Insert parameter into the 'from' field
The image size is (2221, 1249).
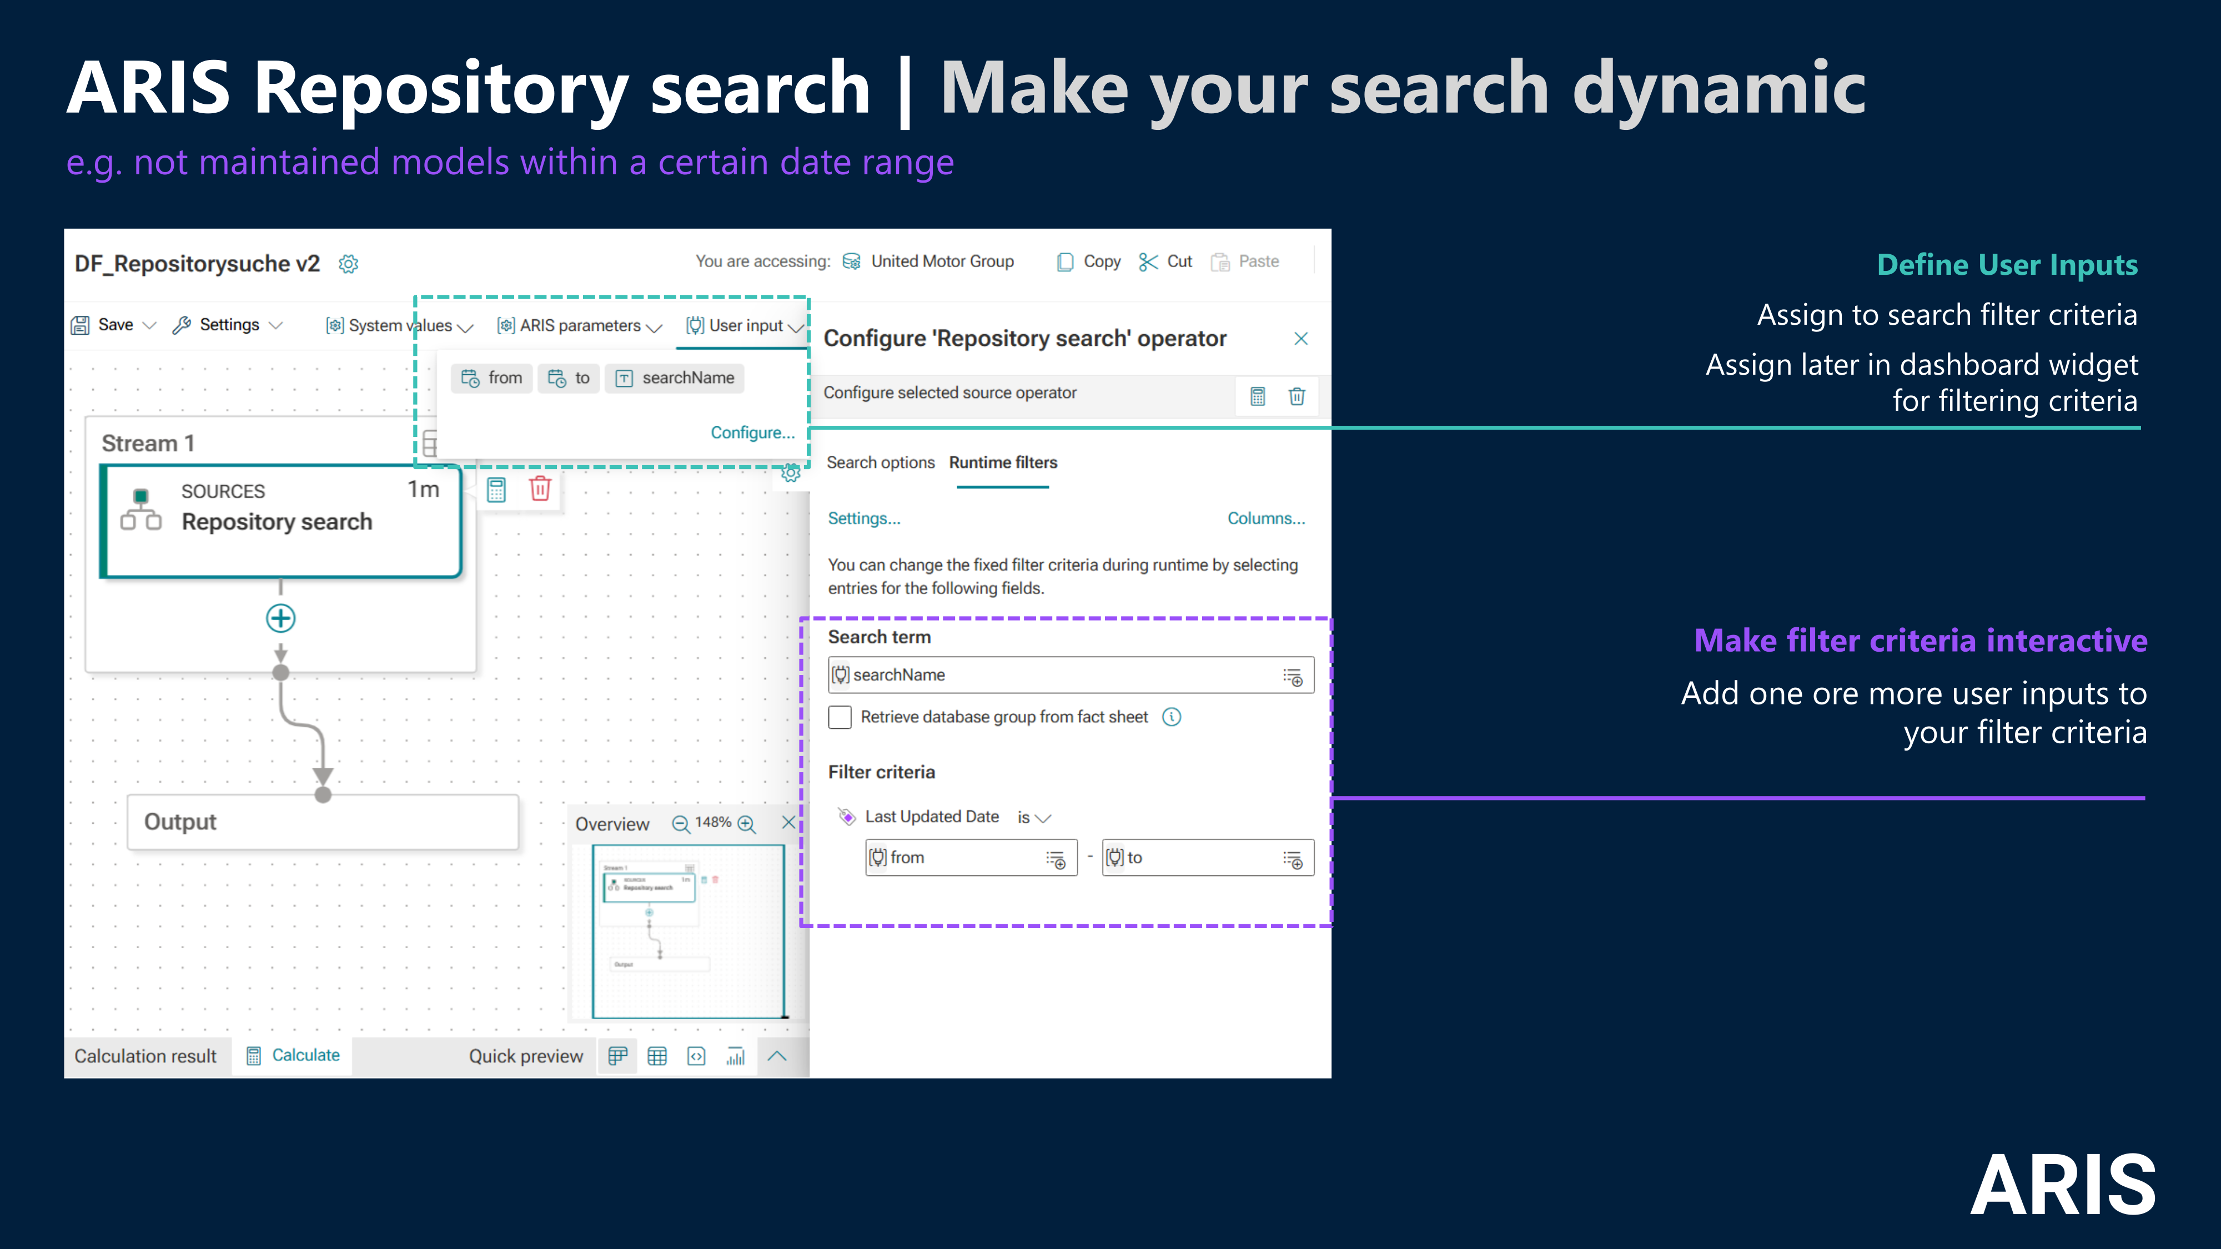[x=1056, y=859]
